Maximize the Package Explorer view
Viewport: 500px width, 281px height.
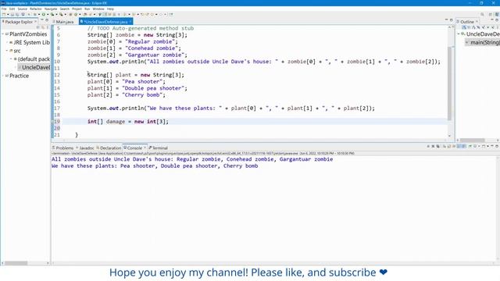47,20
